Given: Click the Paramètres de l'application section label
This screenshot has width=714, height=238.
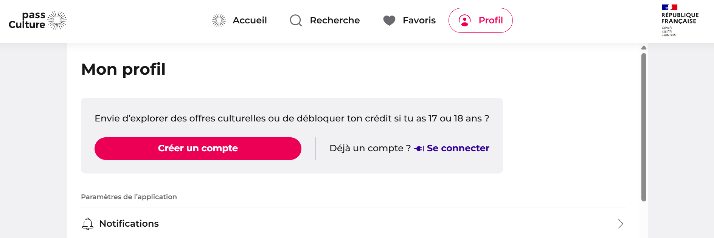Looking at the screenshot, I should (129, 197).
